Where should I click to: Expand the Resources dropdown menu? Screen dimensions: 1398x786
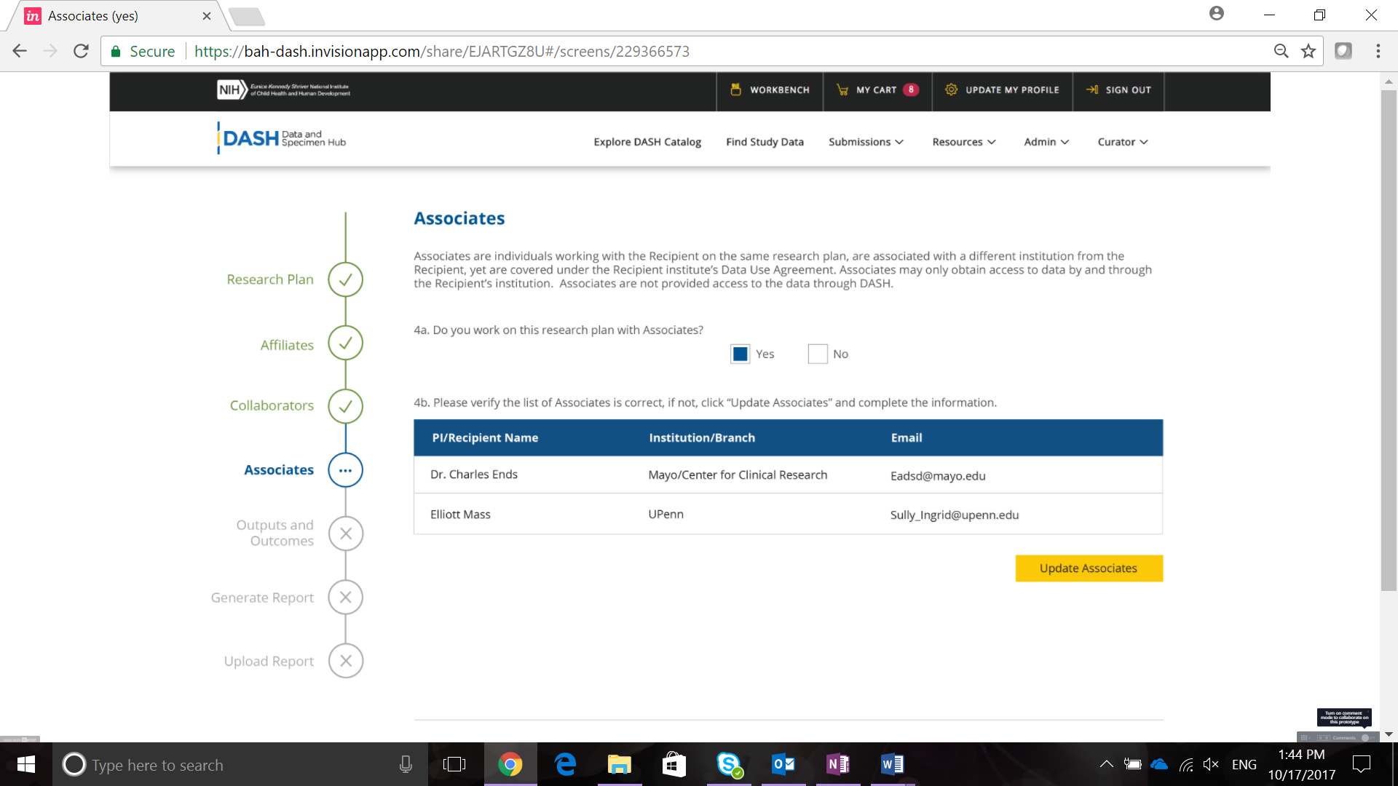[963, 142]
